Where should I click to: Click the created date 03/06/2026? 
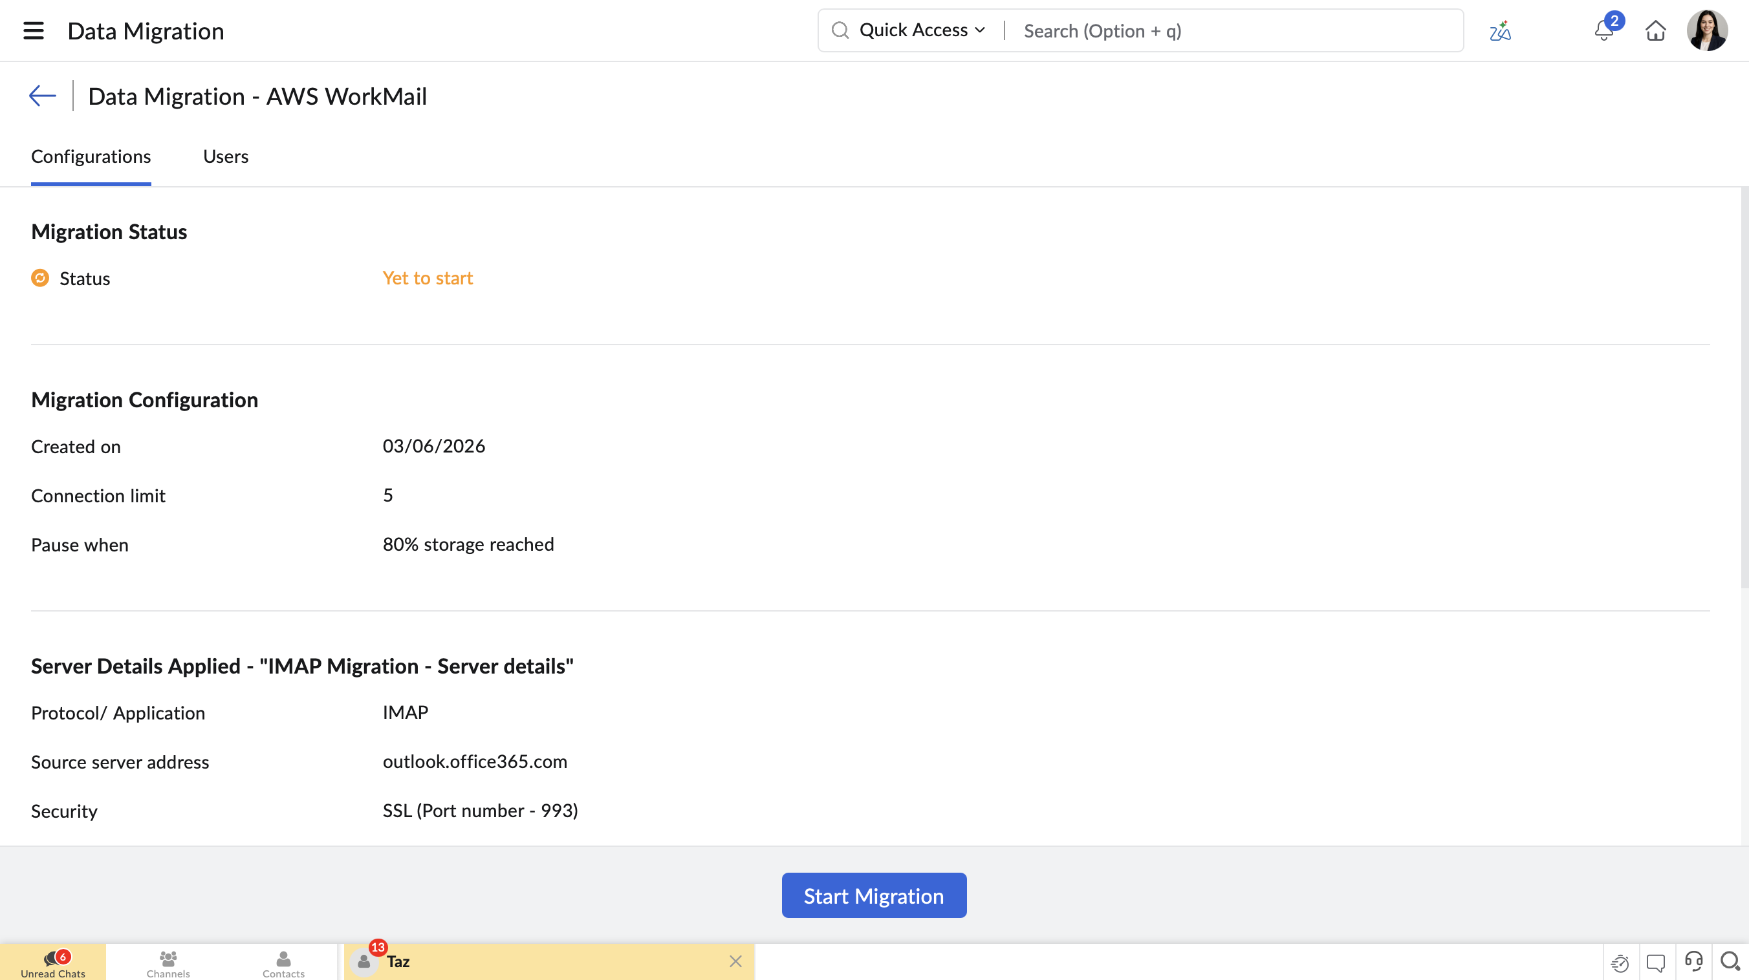coord(434,446)
